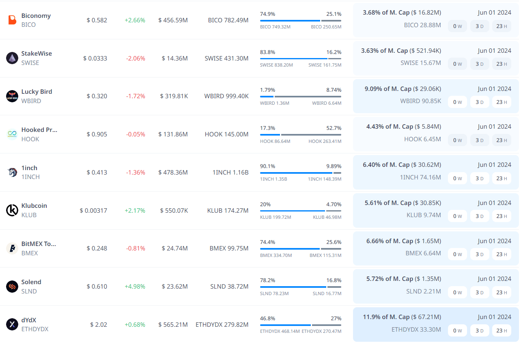Image resolution: width=521 pixels, height=343 pixels.
Task: Open the StakeWise token logo
Action: tap(12, 58)
